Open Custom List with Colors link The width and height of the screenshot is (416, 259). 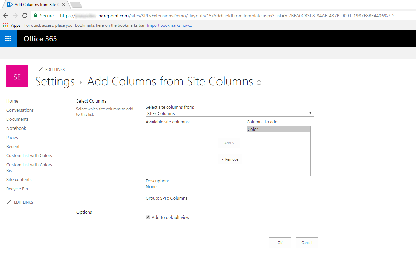[29, 155]
